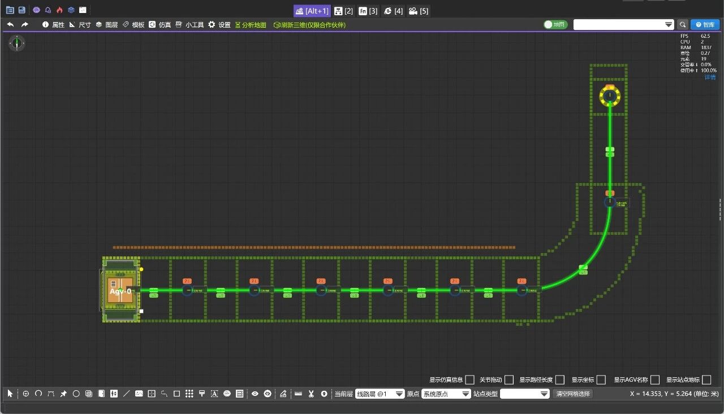Enable the 显示AGV名称 checkbox
This screenshot has width=724, height=414.
point(655,380)
